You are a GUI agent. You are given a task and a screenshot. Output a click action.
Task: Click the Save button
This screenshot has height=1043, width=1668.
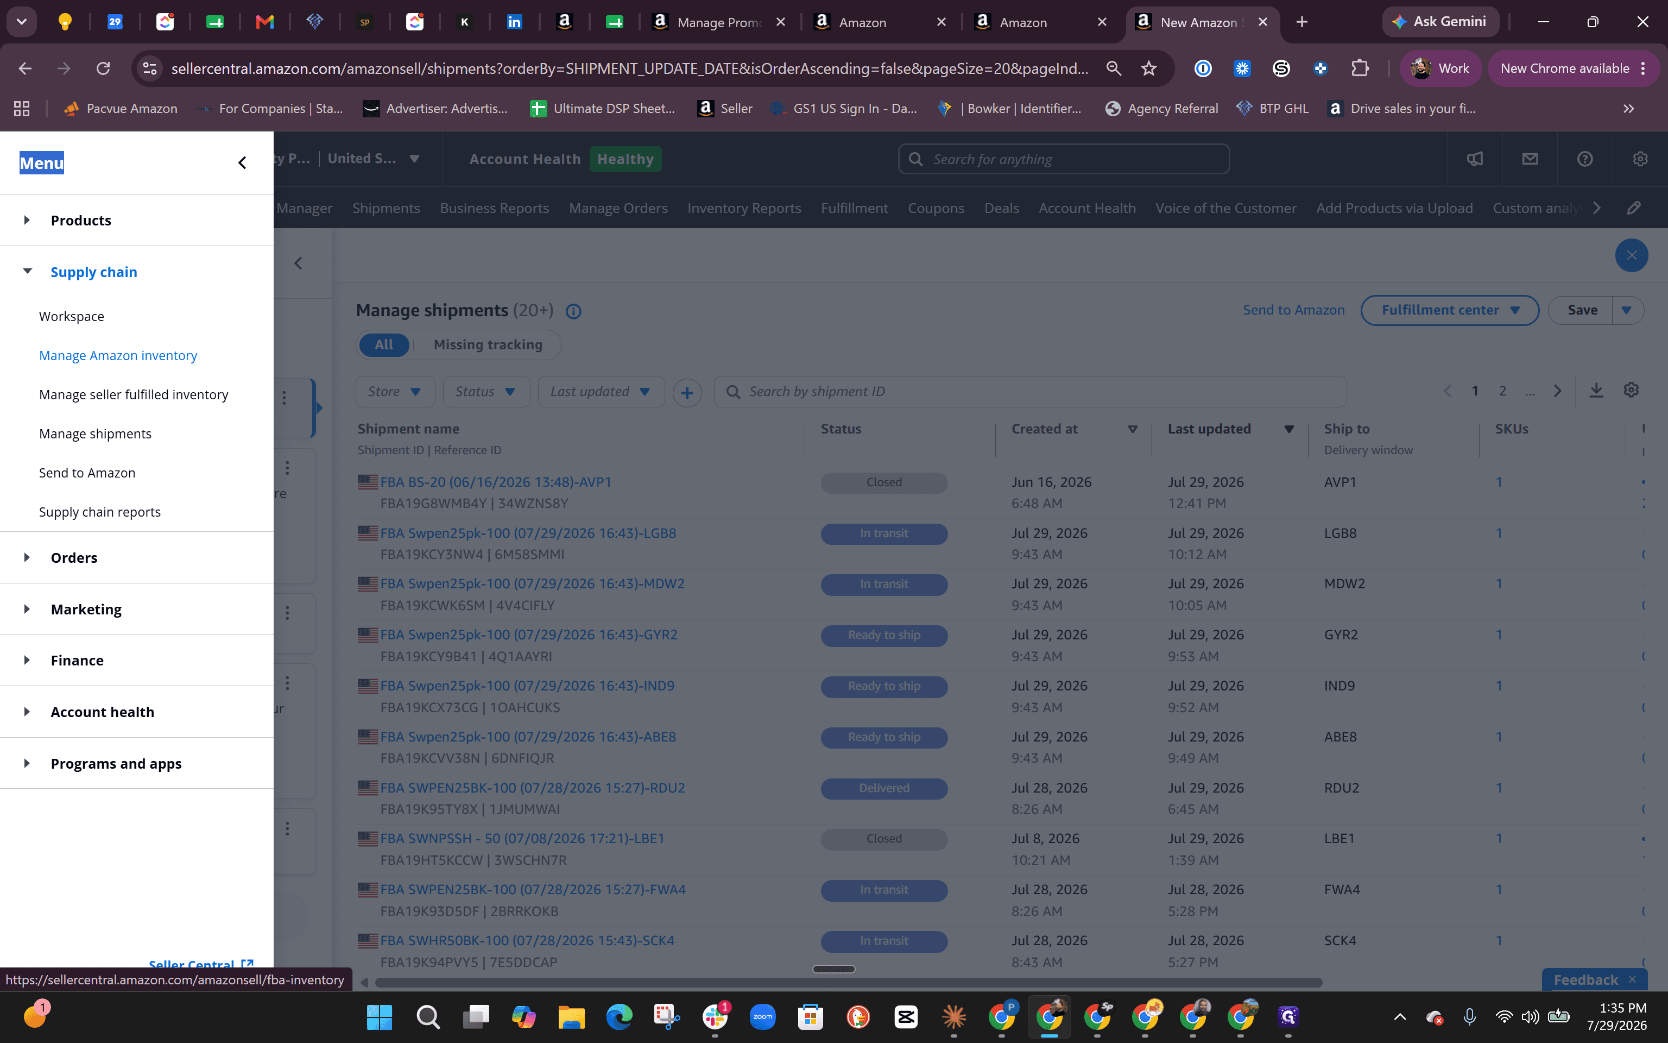[x=1582, y=310]
